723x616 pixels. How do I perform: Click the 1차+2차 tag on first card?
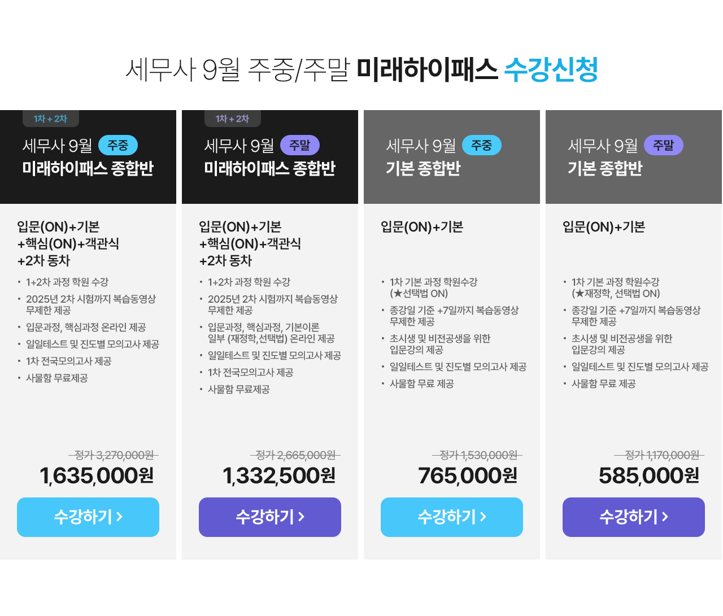pyautogui.click(x=51, y=119)
